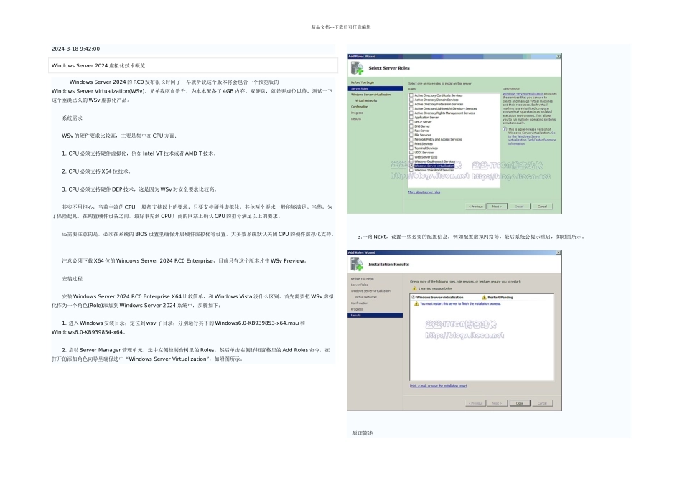Close the Select Server Roles wizard window

coord(559,57)
